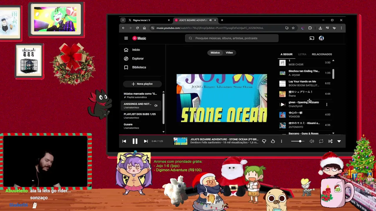376x211 pixels.
Task: Switch to the Vídeo toggle
Action: pyautogui.click(x=229, y=52)
